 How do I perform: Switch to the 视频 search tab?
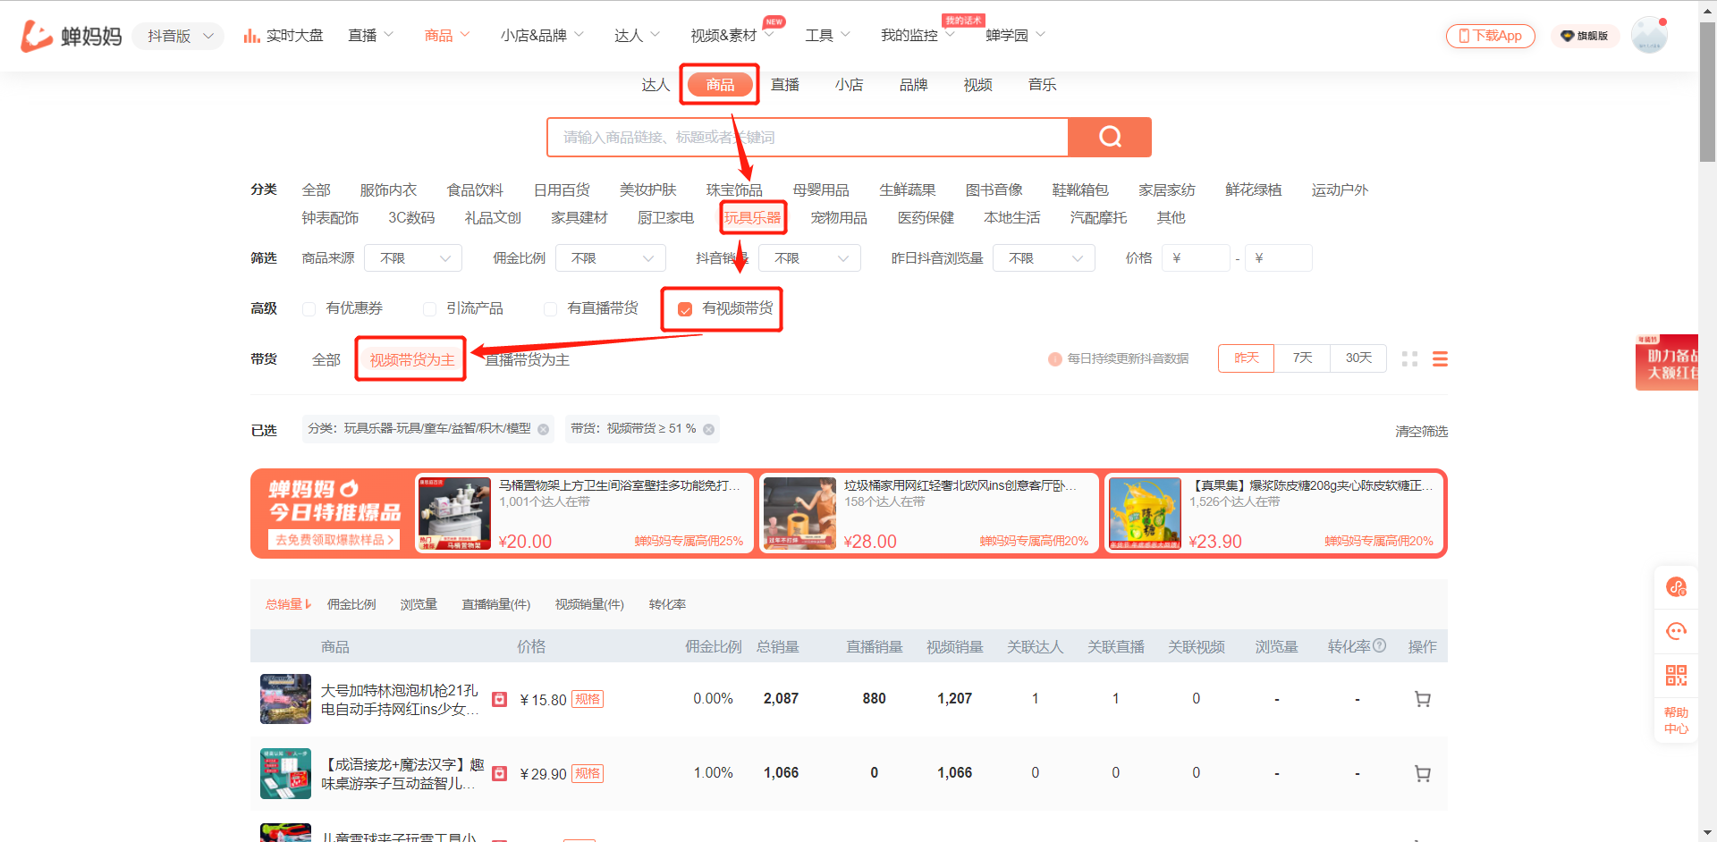(x=978, y=85)
